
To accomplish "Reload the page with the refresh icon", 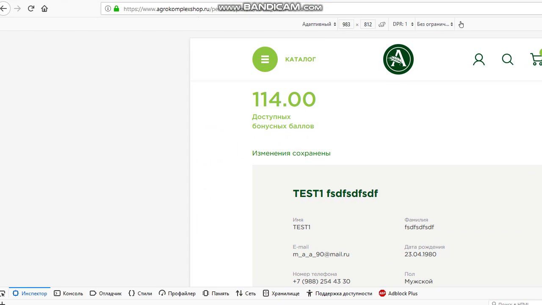I will (x=31, y=8).
